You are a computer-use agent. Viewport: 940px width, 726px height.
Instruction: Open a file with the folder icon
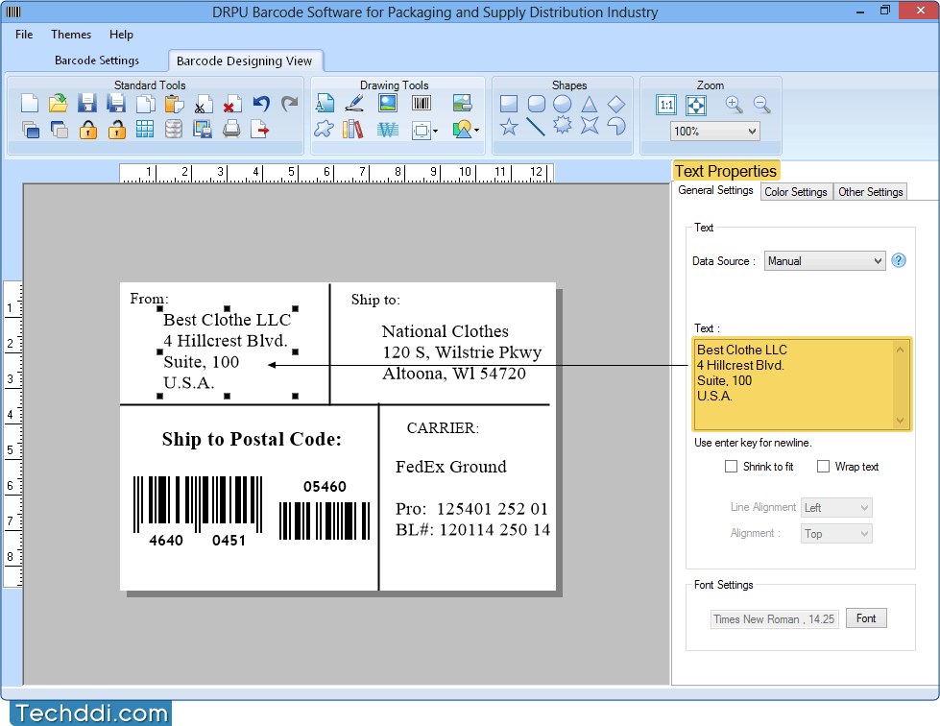point(59,104)
